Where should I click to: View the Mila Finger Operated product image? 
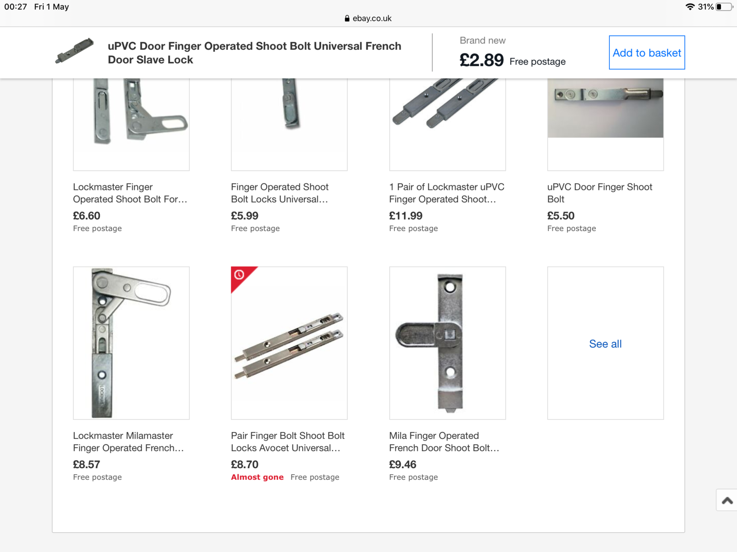(447, 343)
